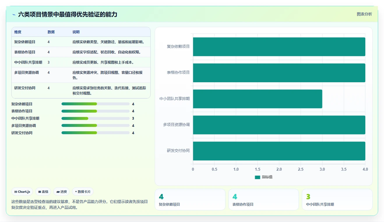Click description starting 应核实成员更新
Screen dimensions: 384x222
point(103,62)
